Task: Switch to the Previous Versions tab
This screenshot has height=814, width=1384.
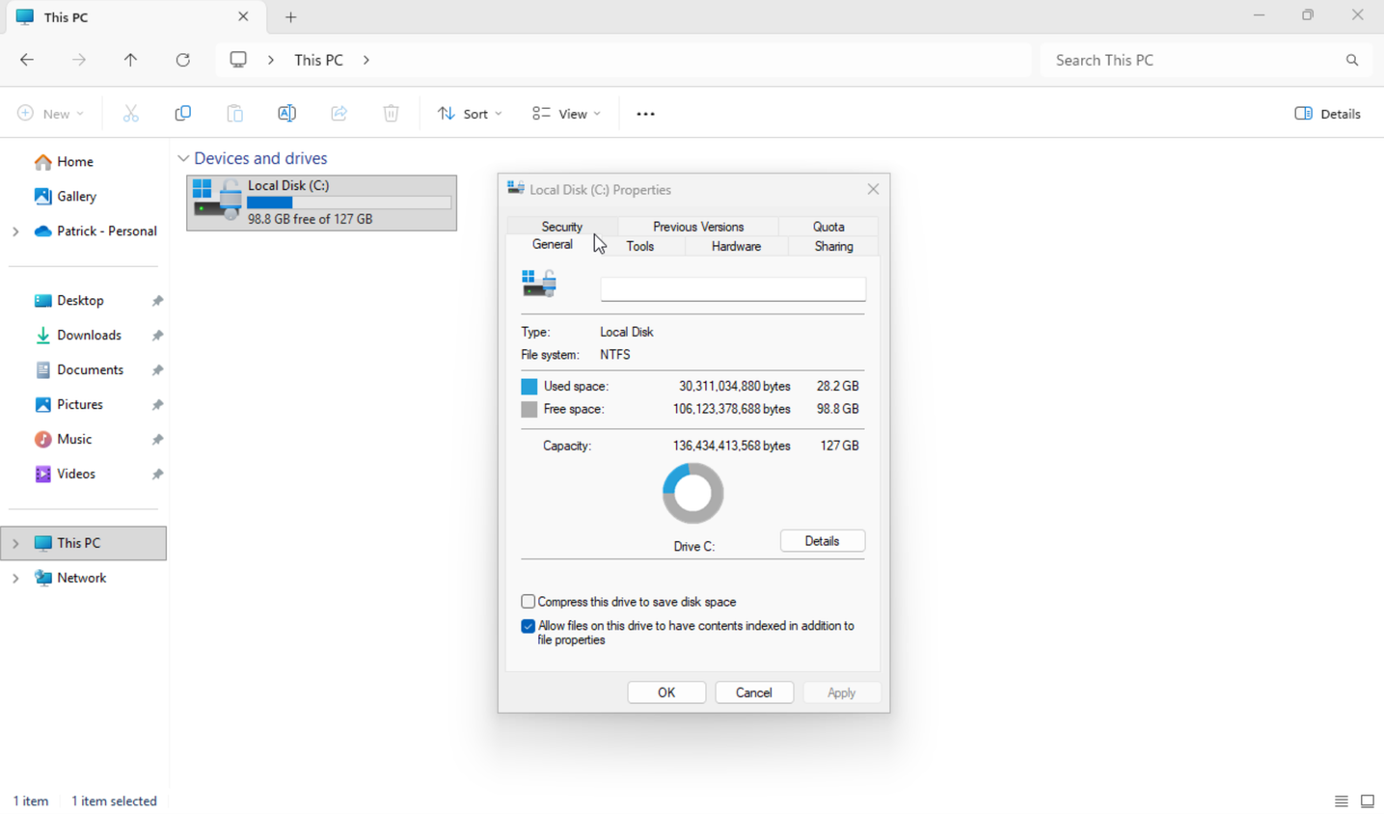Action: (698, 227)
